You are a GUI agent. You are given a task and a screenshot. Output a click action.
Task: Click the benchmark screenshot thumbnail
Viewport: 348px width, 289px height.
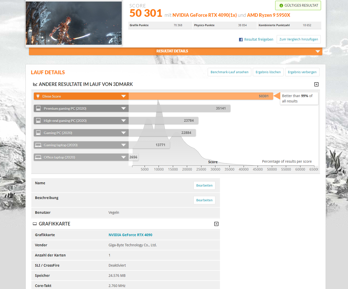click(x=74, y=23)
